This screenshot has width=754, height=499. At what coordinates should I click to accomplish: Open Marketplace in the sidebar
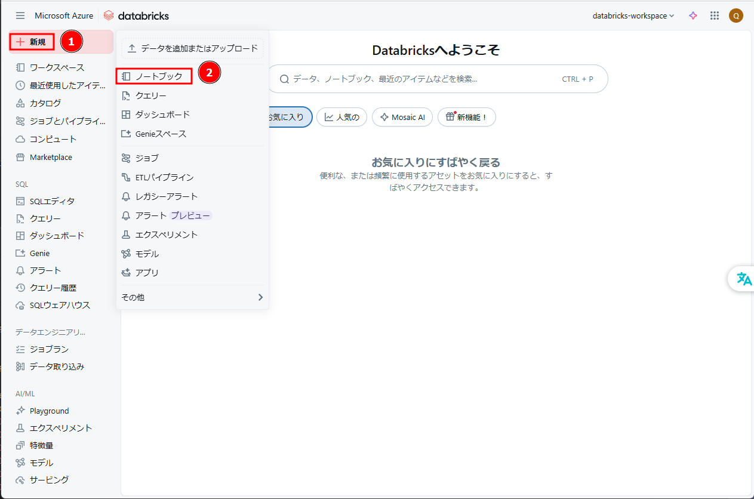51,157
